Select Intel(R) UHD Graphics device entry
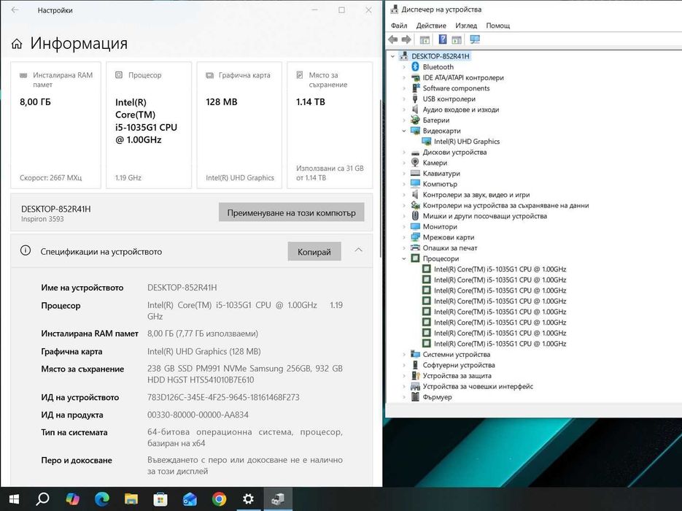The height and width of the screenshot is (511, 682). (x=467, y=142)
